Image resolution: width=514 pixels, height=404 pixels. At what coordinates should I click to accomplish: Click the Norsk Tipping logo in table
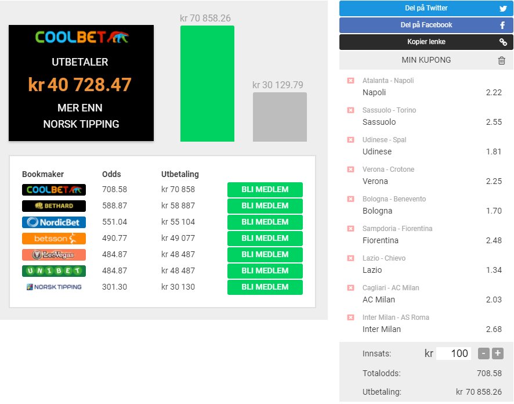(54, 287)
